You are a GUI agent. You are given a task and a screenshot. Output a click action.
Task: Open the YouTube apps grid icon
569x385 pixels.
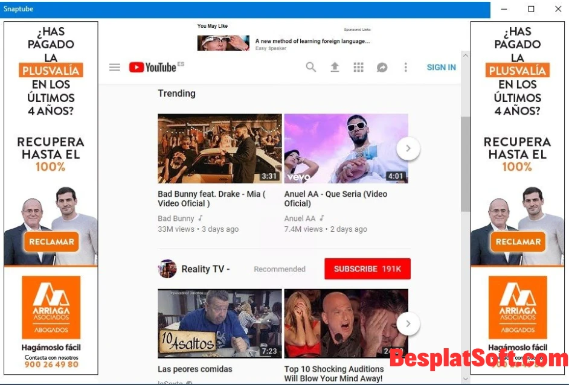point(358,67)
